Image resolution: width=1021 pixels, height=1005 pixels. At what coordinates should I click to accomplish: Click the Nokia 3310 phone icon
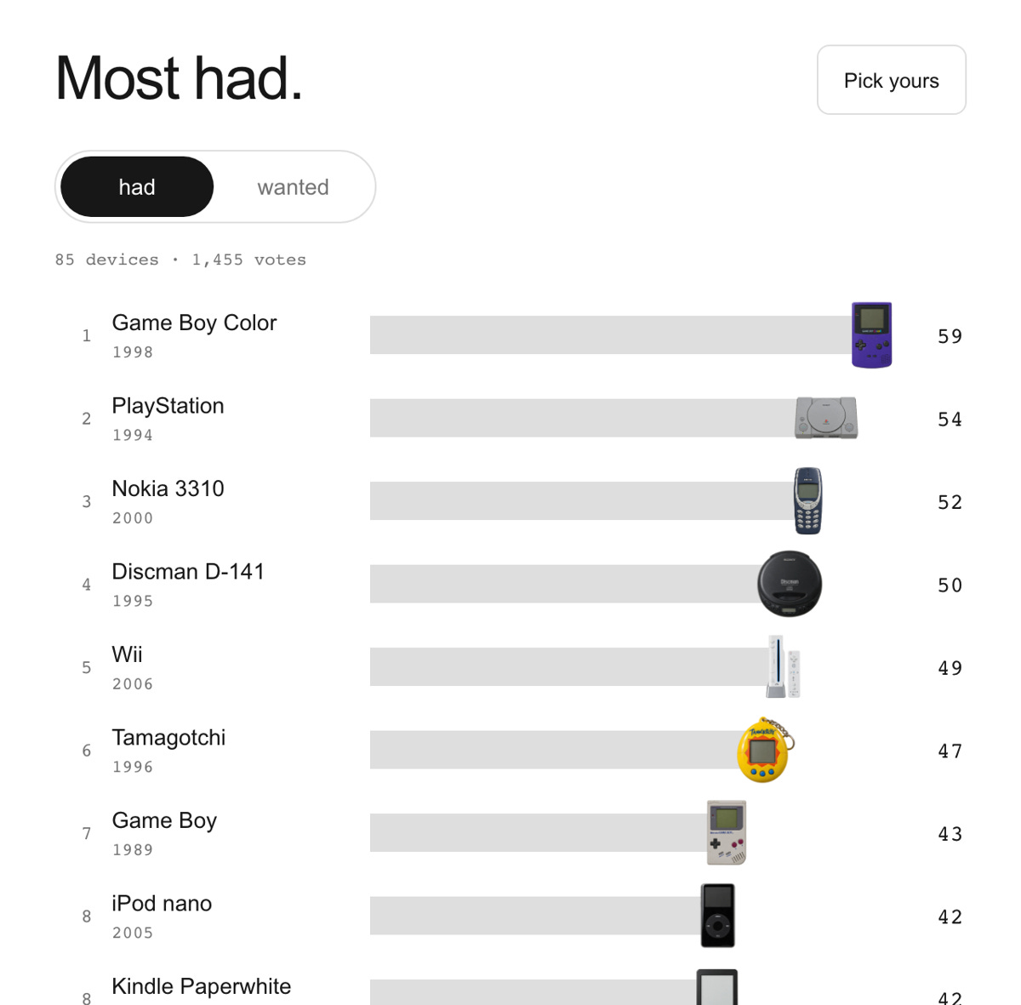point(808,500)
